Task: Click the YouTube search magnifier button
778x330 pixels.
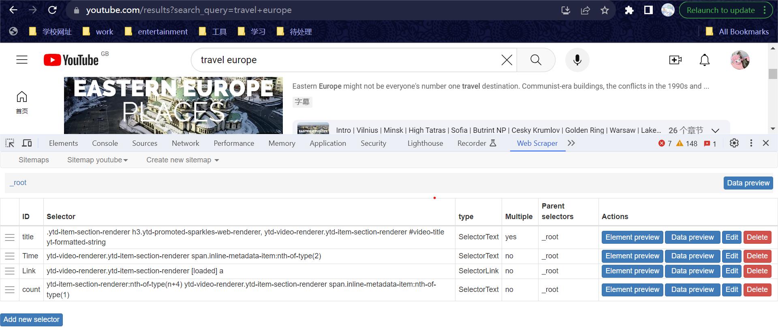Action: 536,60
